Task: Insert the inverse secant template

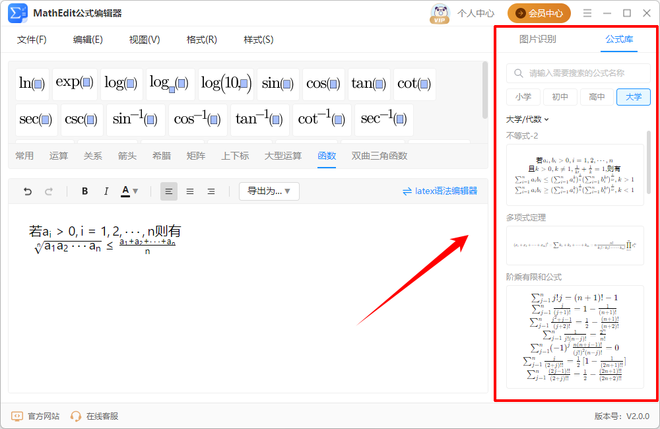Action: pos(384,119)
